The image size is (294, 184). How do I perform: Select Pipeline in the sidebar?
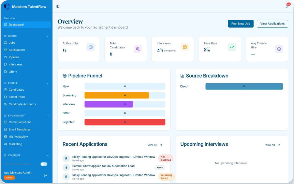click(x=27, y=57)
